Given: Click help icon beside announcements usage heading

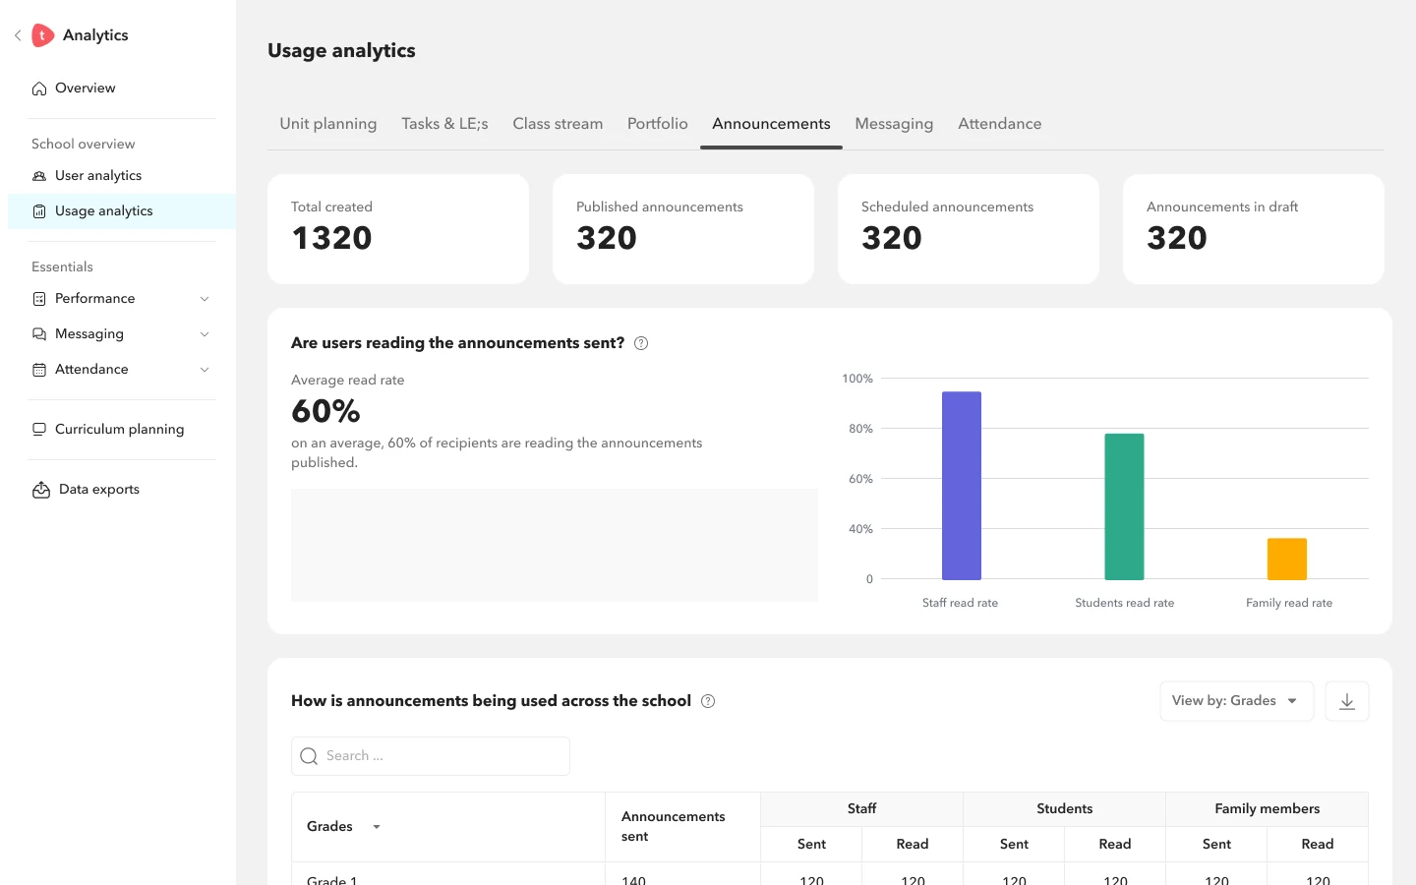Looking at the screenshot, I should point(708,701).
